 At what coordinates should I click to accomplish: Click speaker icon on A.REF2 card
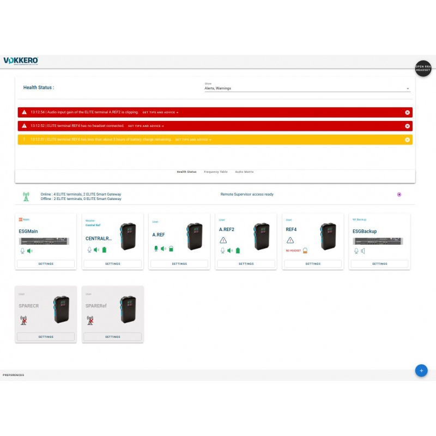pos(230,251)
